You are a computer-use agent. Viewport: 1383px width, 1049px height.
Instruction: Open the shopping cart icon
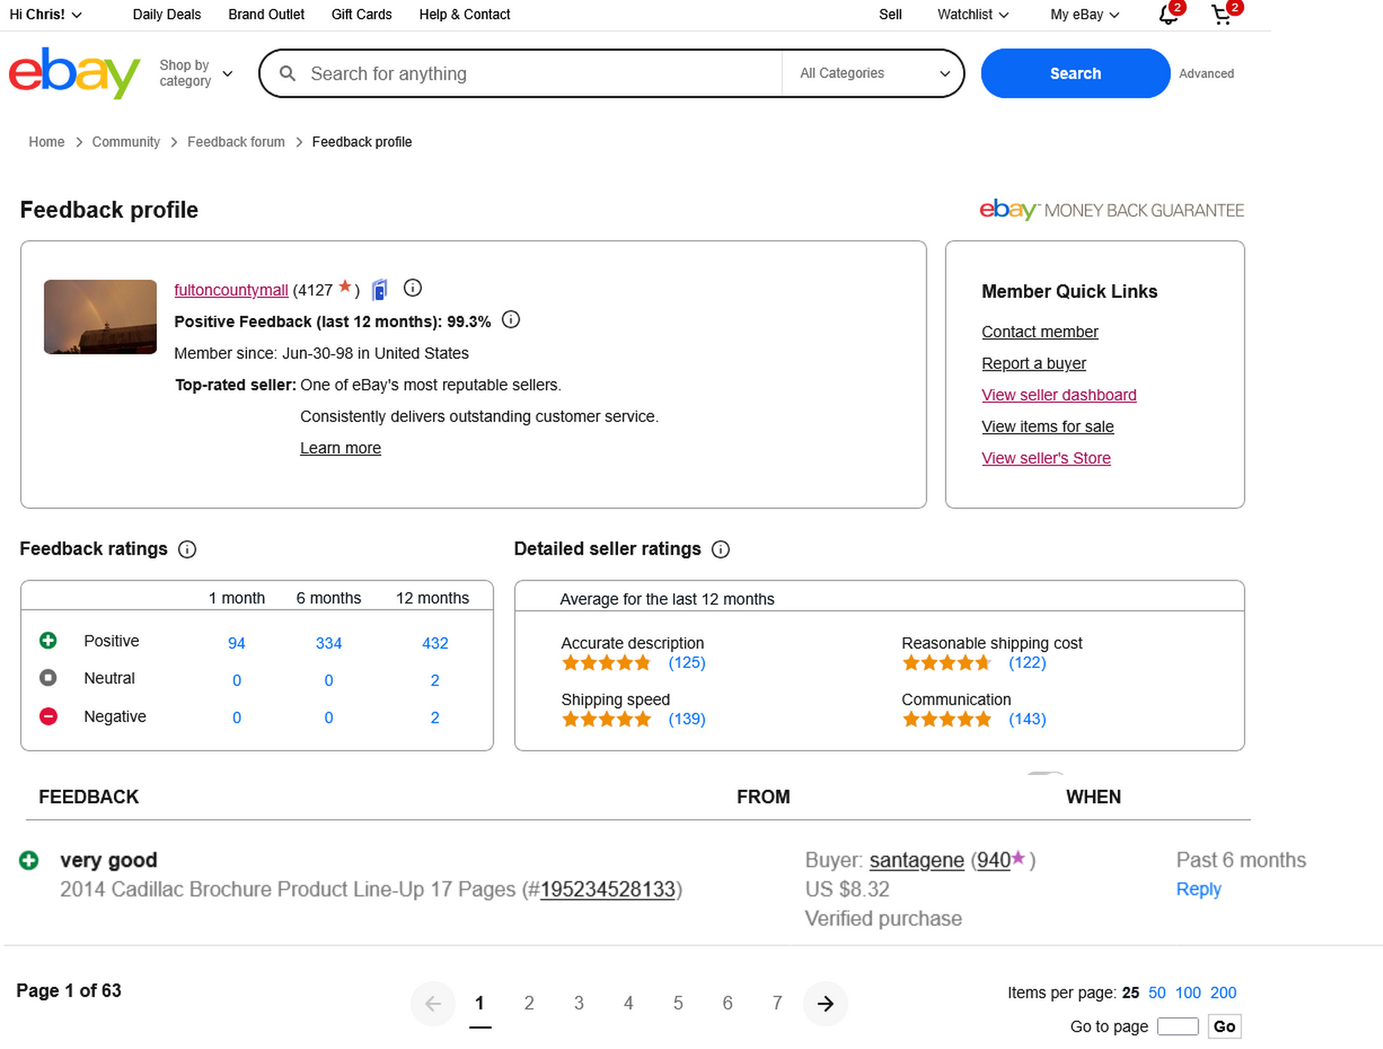coord(1222,15)
